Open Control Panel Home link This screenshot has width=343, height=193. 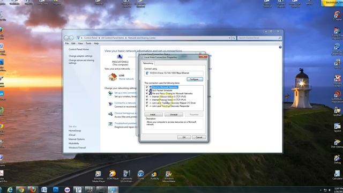(79, 49)
